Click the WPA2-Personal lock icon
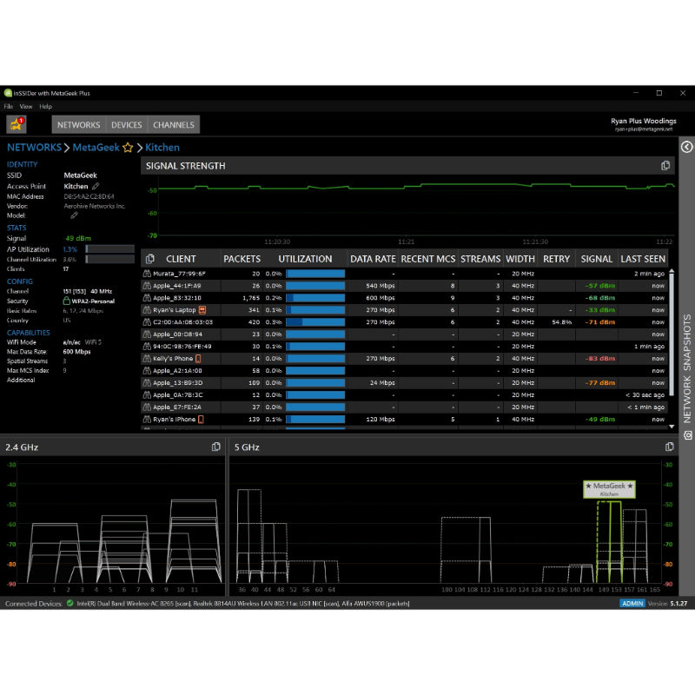Viewport: 695px width, 695px height. [x=67, y=301]
